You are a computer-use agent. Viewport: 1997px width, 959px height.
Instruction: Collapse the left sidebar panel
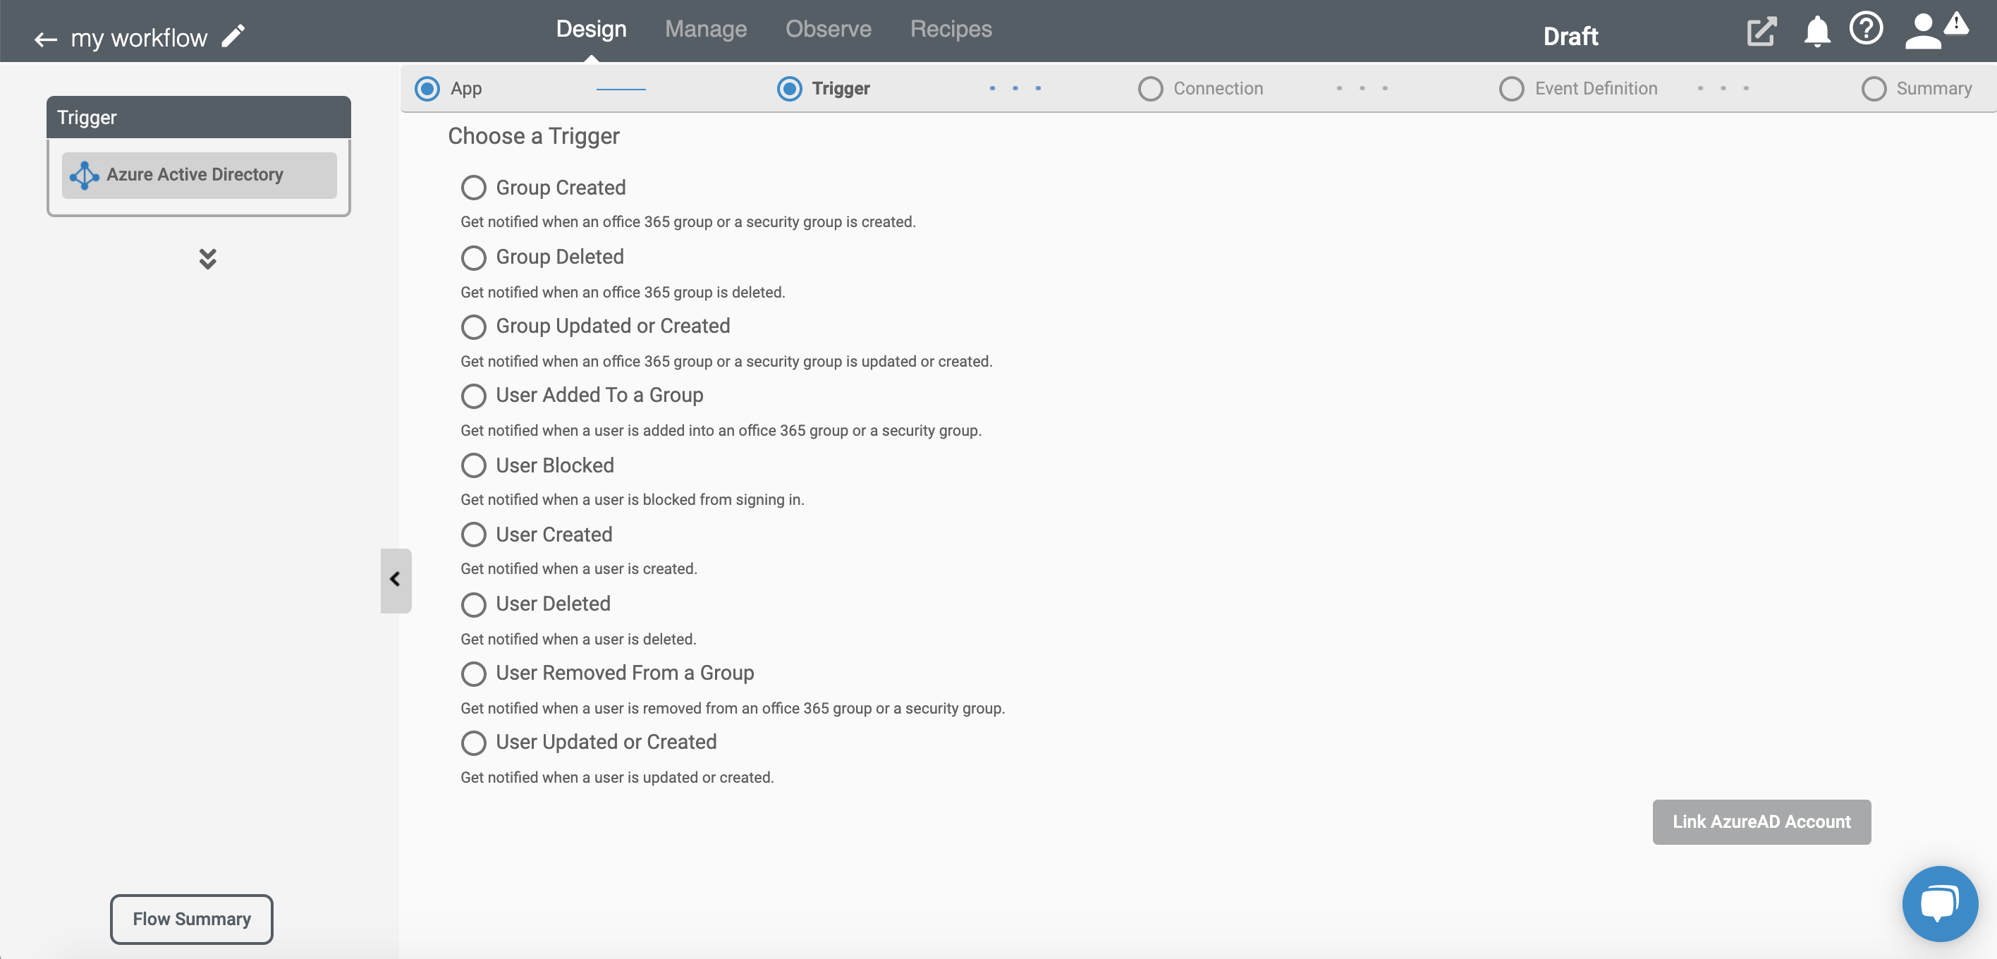tap(396, 580)
